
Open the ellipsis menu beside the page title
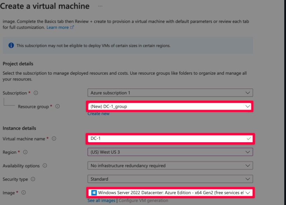pos(100,6)
